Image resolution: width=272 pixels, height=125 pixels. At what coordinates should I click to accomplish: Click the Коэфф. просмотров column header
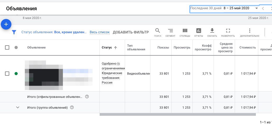point(203,47)
